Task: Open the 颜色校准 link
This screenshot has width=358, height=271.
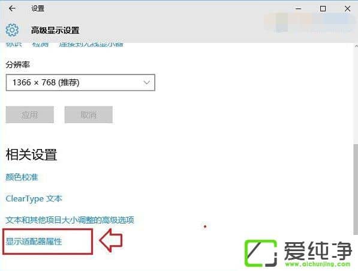Action: (22, 177)
